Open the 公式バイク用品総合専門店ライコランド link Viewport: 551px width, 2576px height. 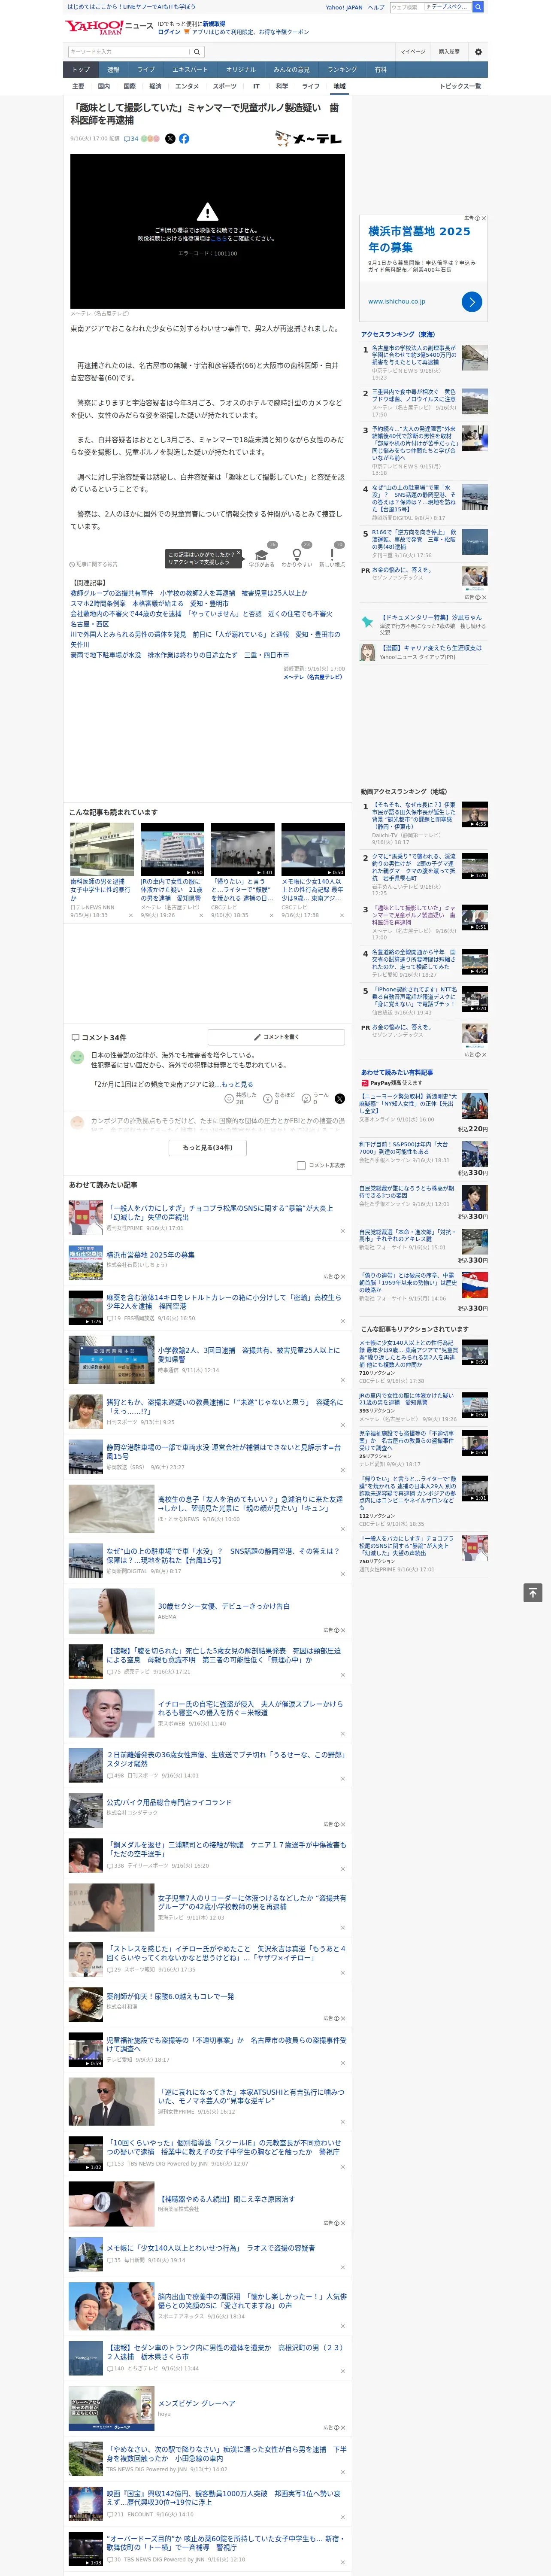point(169,1802)
